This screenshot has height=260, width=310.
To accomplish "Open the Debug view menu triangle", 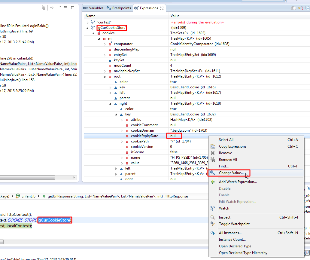I will (x=60, y=7).
